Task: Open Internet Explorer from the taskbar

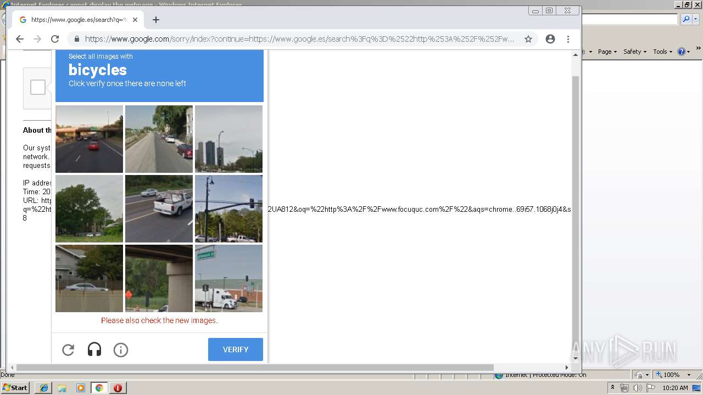Action: 43,388
